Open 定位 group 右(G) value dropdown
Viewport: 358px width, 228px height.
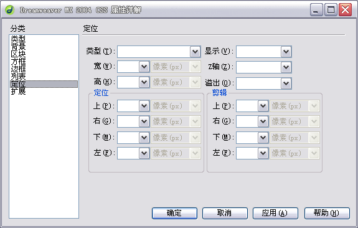coord(144,121)
